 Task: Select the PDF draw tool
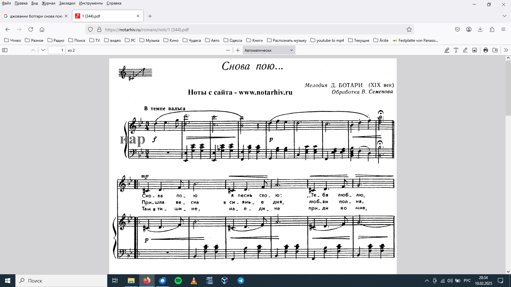tap(465, 50)
